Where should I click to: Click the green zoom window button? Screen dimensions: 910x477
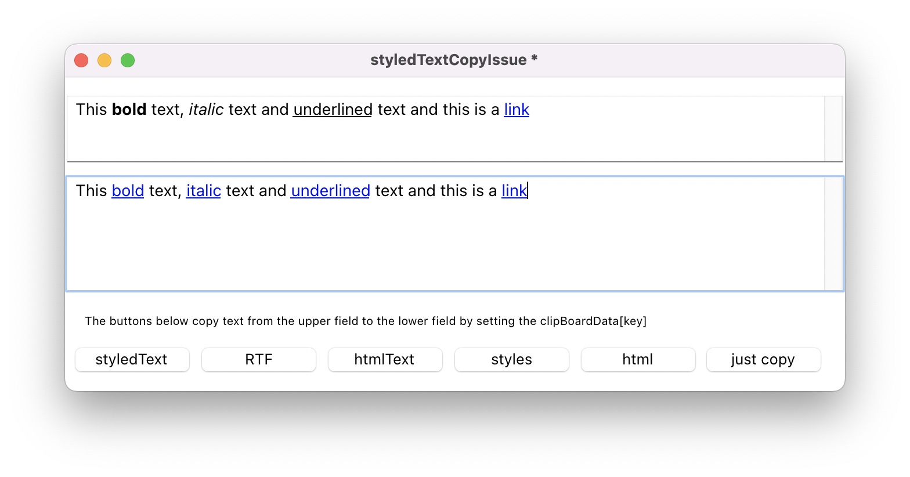tap(128, 60)
